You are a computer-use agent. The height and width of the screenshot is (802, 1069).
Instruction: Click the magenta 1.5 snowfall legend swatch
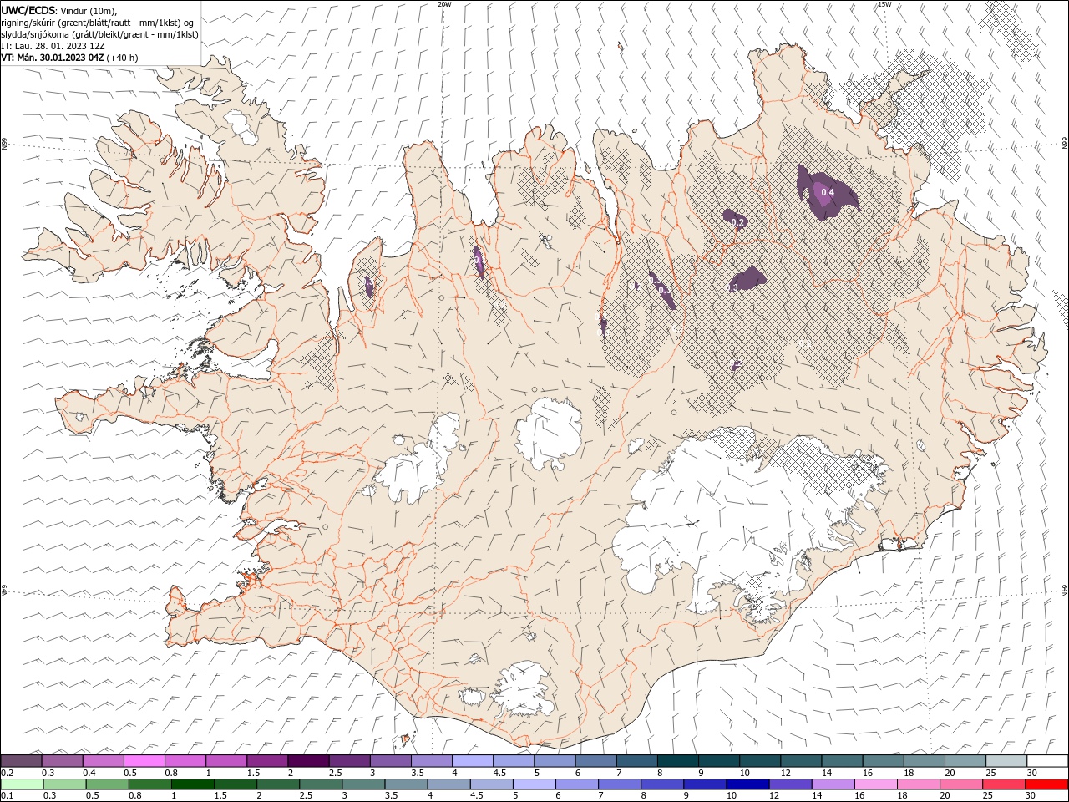tap(267, 761)
